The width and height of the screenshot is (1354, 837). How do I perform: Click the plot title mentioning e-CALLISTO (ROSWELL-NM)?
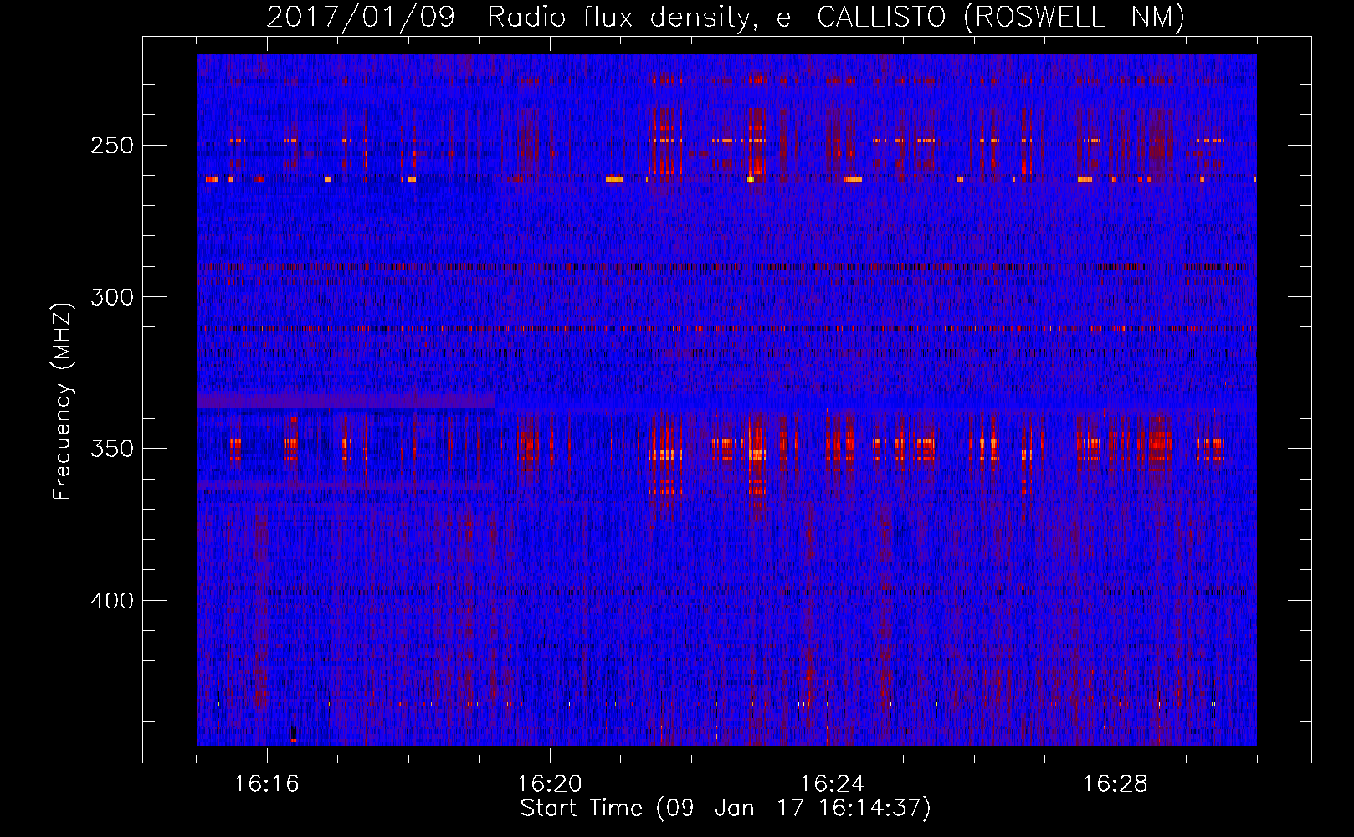point(726,17)
